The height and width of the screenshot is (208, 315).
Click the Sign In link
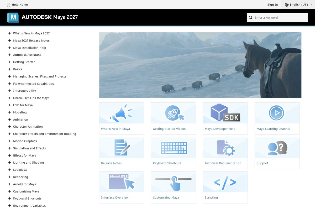click(x=272, y=5)
